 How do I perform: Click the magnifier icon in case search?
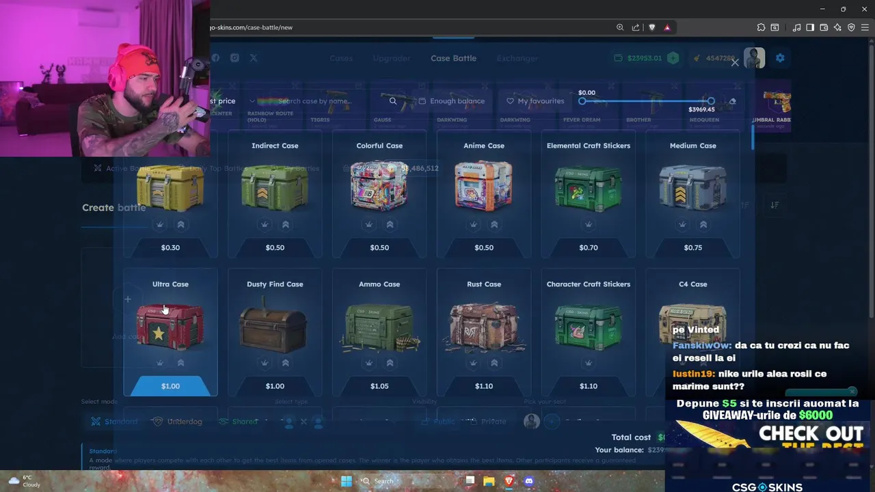tap(393, 101)
